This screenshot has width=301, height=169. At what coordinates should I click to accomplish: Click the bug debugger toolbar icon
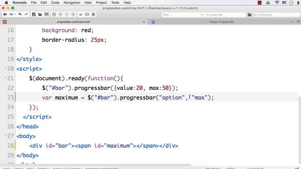click(94, 15)
